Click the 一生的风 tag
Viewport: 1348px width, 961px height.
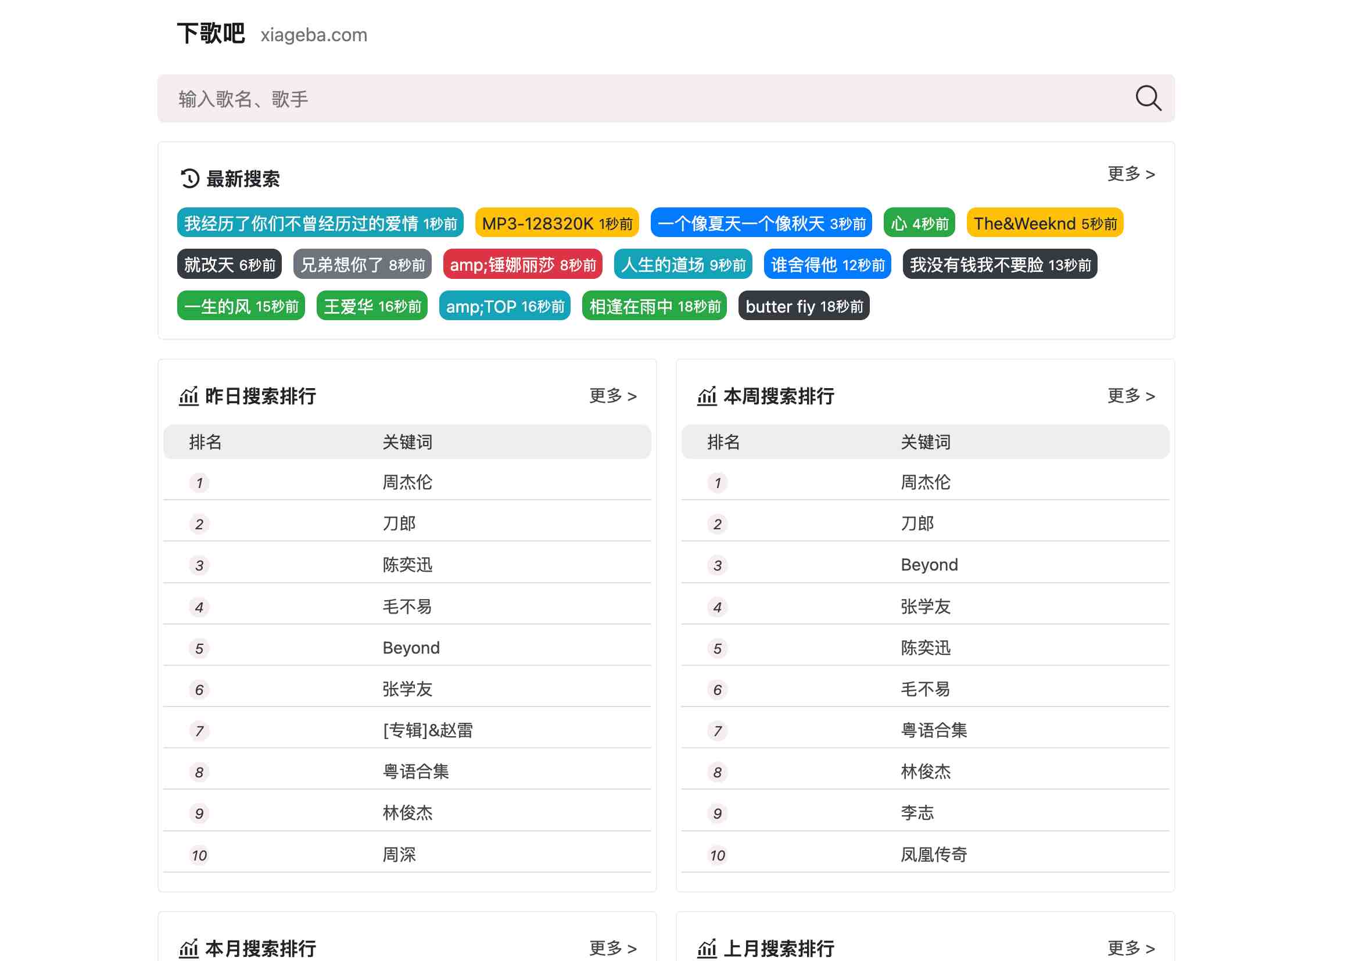pyautogui.click(x=241, y=306)
